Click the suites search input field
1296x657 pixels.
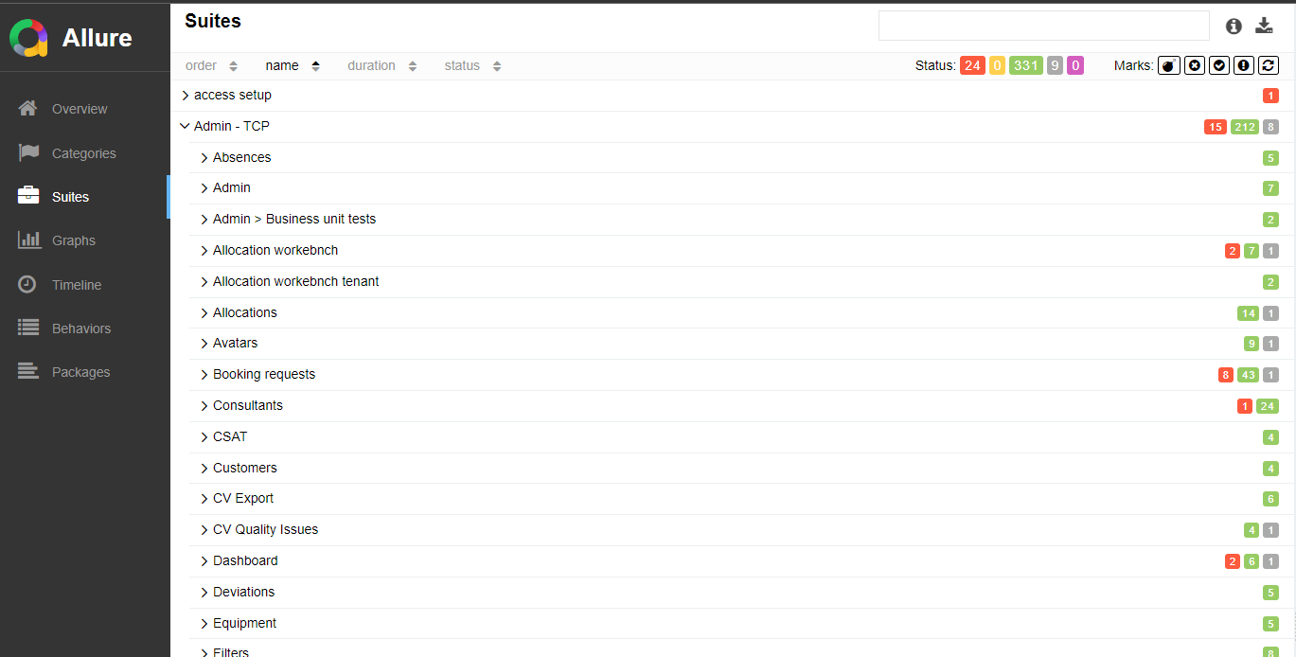click(1043, 26)
